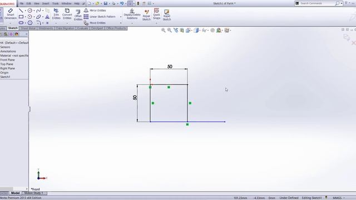Toggle the Select cursor tool
This screenshot has height=200, width=356.
tap(130, 3)
